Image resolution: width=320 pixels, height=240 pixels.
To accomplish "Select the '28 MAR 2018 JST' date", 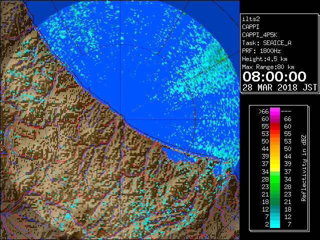I will point(279,87).
